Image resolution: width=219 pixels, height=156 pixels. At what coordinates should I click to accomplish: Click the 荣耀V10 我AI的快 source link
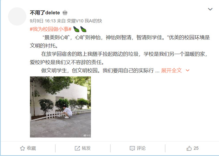pos(84,21)
